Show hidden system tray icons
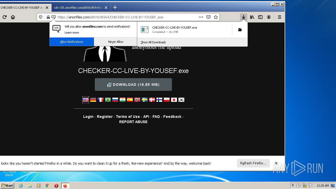The width and height of the screenshot is (336, 189). tap(293, 186)
